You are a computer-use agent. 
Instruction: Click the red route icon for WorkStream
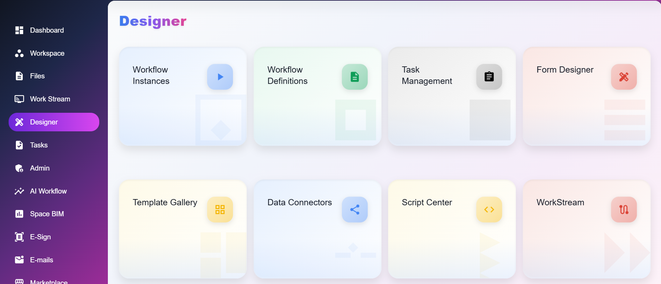[x=624, y=209]
